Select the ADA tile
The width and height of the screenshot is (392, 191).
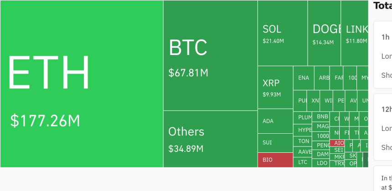[x=275, y=121]
